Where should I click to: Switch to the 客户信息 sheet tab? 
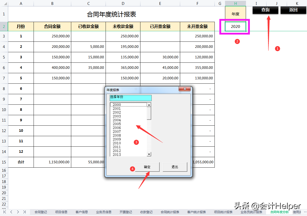81,212
